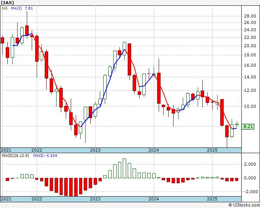Click 2024 on the MACD timeline

tap(154, 199)
